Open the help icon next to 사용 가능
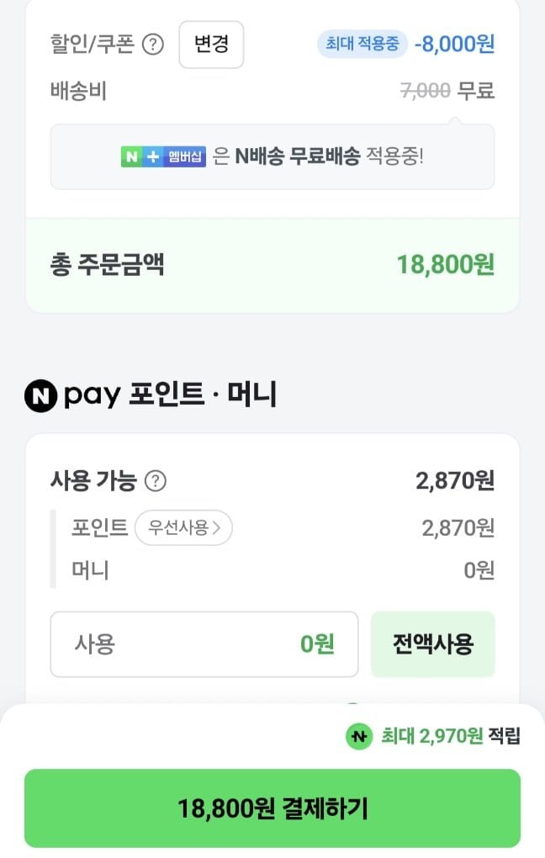 156,481
